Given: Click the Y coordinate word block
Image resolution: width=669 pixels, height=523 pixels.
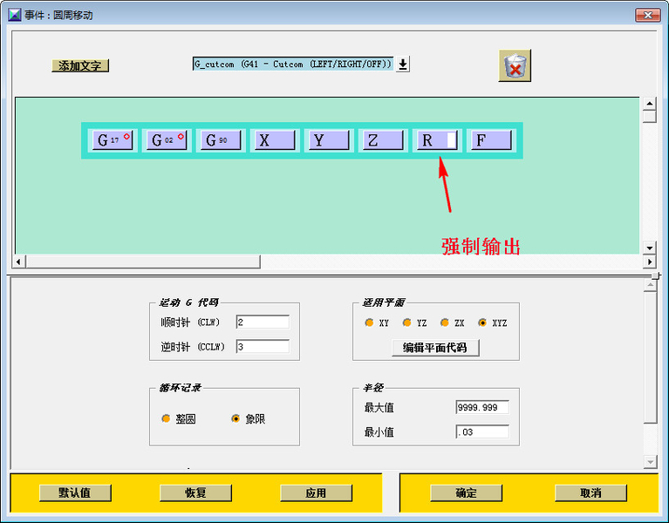Looking at the screenshot, I should pos(329,140).
